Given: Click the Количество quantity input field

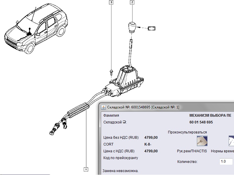Looking at the screenshot, I should coord(226,161).
